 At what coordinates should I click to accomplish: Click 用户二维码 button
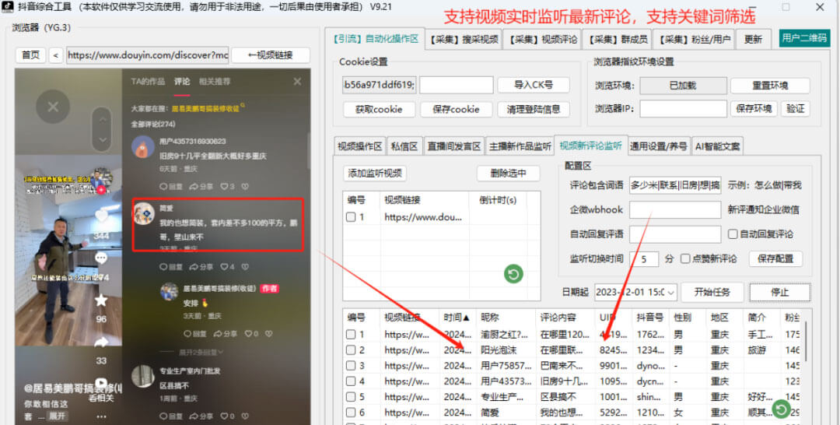point(804,38)
